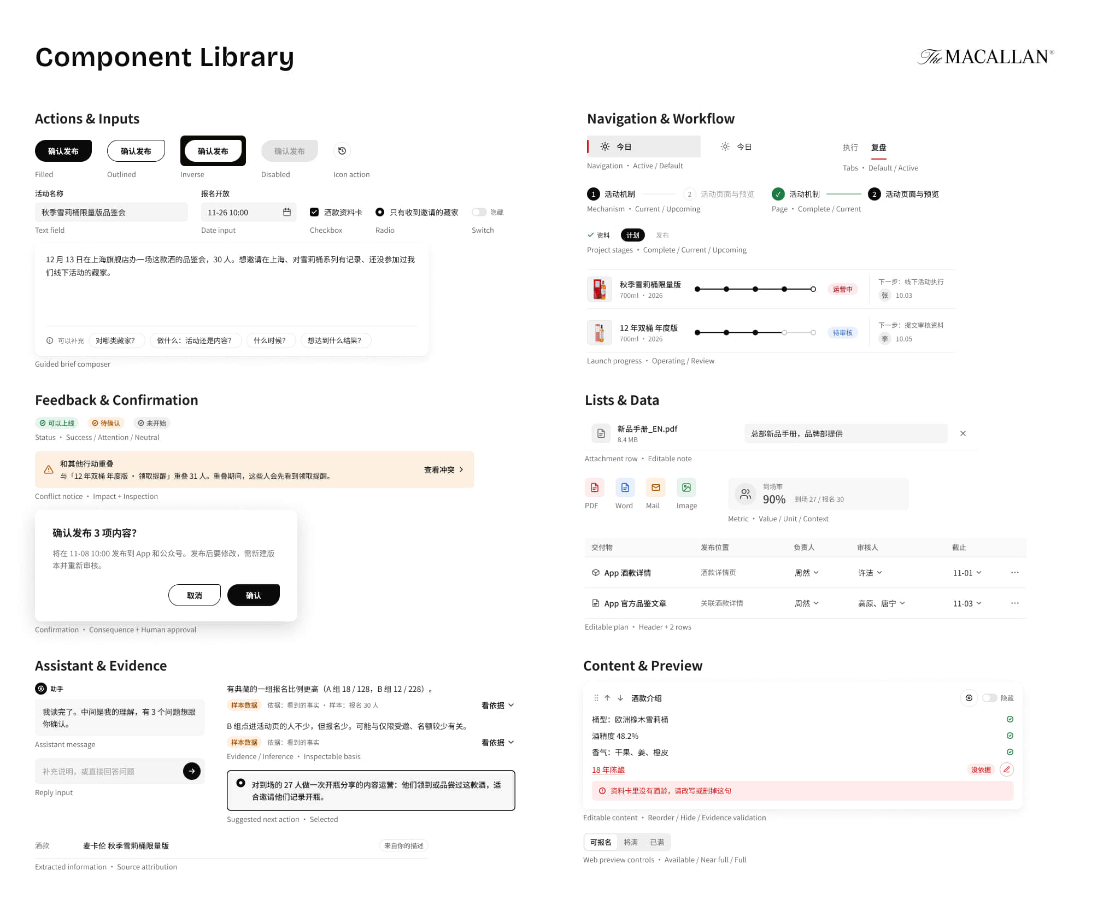
Task: Expand 看依据 for the 典藏 group finding
Action: click(x=498, y=706)
